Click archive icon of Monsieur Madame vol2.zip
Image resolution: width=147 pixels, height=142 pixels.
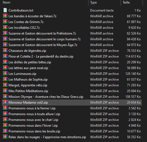5,103
